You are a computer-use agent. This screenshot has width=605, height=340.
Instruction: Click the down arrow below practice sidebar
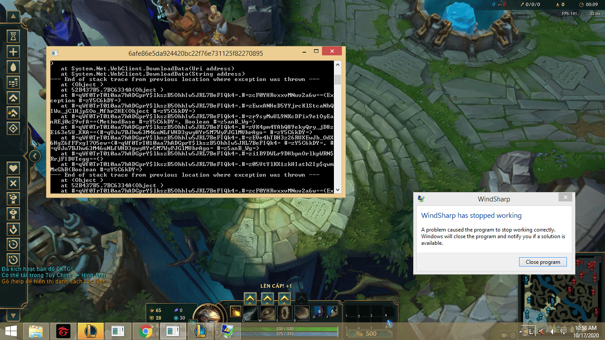[x=13, y=316]
